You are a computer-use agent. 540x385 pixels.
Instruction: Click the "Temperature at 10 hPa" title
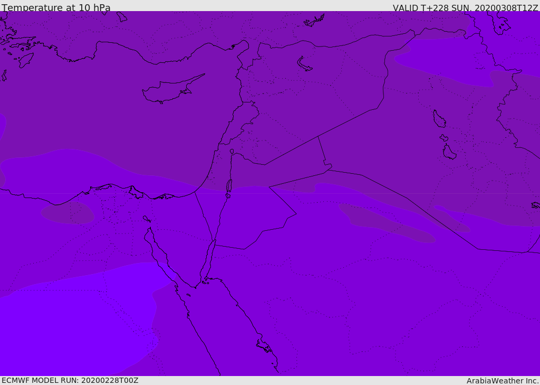coord(56,8)
